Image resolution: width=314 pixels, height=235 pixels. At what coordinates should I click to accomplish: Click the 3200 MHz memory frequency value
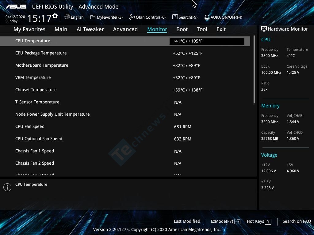[x=270, y=122]
